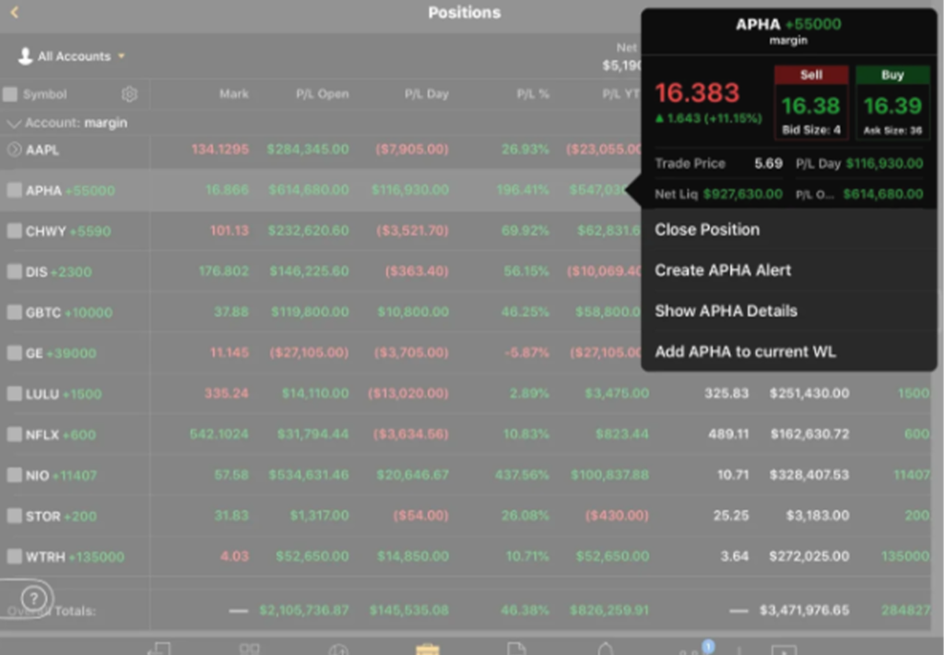The width and height of the screenshot is (944, 655).
Task: Sort by the Mark column header
Action: point(233,94)
